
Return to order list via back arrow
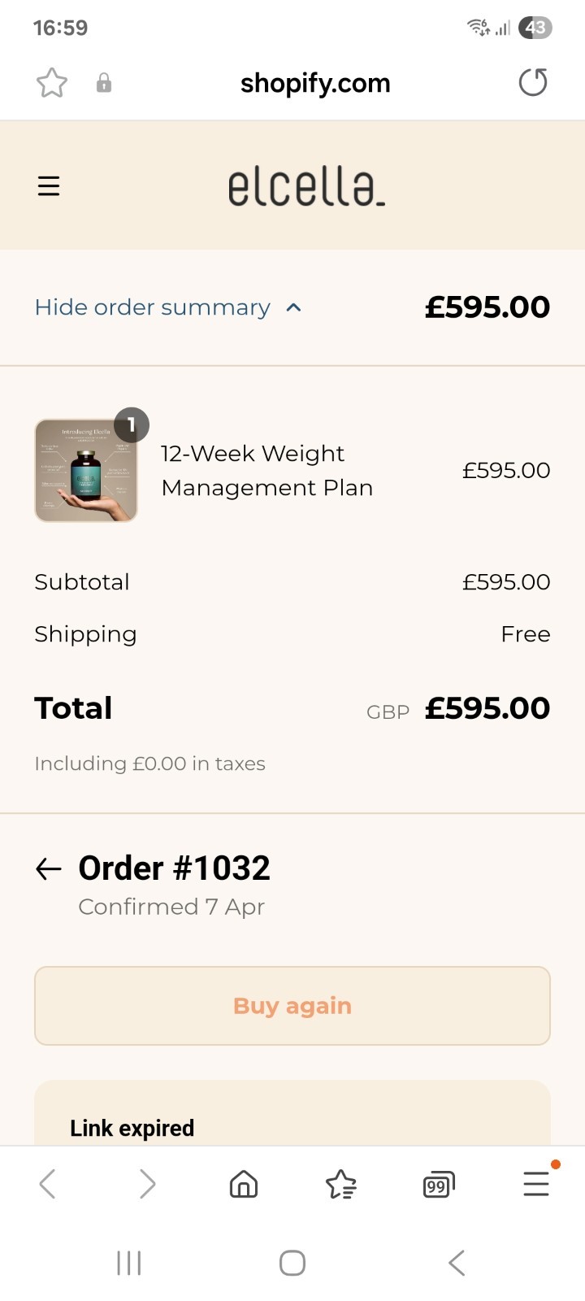[48, 868]
